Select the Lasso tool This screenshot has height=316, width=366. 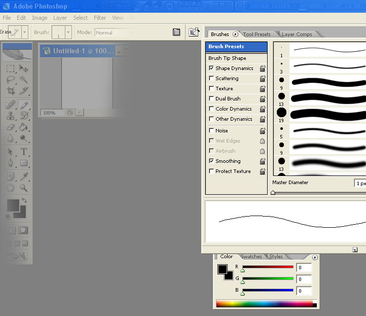click(10, 80)
